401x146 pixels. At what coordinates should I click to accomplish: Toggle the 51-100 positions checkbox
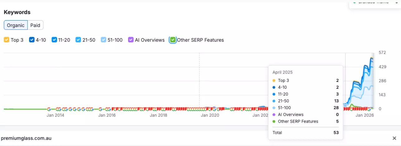(x=104, y=40)
